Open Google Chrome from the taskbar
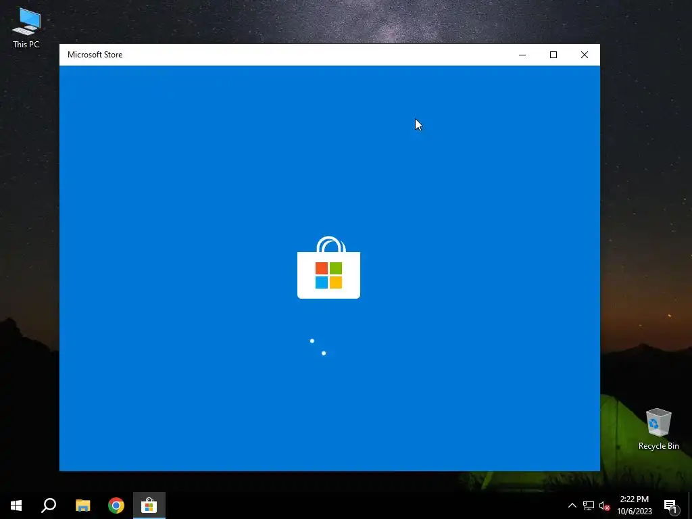The width and height of the screenshot is (692, 519). coord(116,505)
